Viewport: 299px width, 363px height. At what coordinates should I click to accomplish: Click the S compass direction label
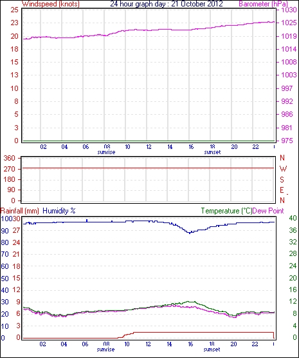282,179
